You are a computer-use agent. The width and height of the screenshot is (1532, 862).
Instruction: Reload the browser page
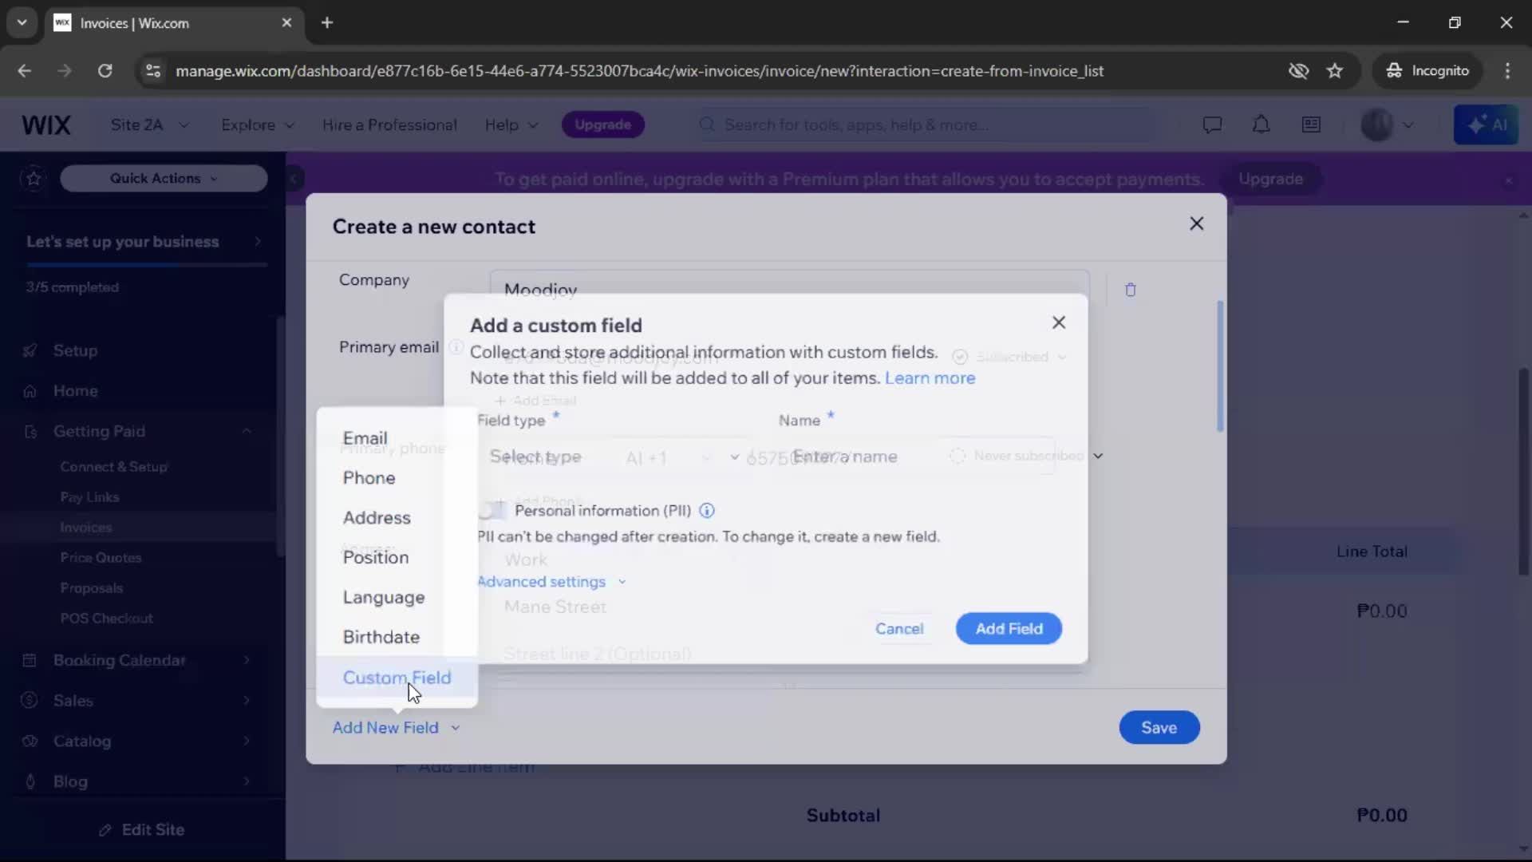(105, 71)
